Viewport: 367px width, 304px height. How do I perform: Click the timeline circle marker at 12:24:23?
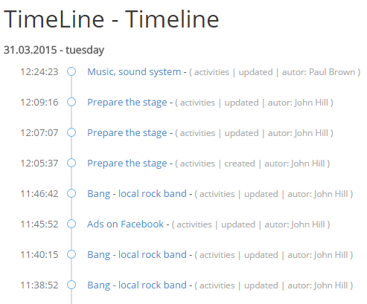coord(71,71)
